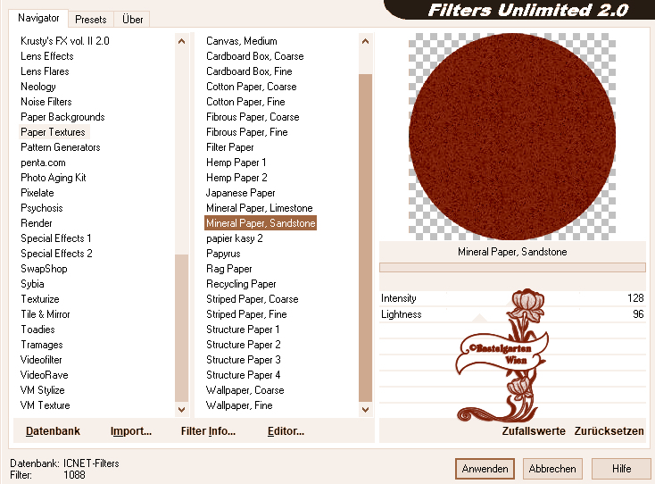Click the Abbrechen button
The height and width of the screenshot is (484, 655).
tap(552, 469)
